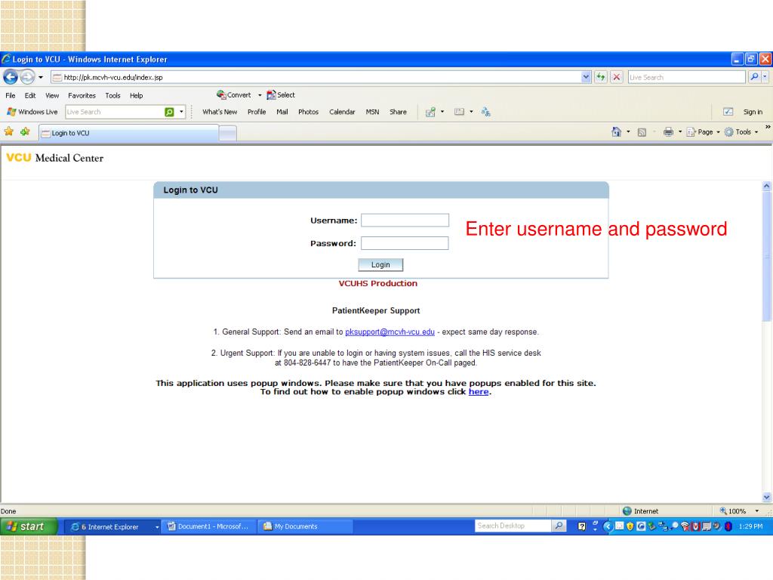Expand the Windows Live search options arrow

coord(181,112)
